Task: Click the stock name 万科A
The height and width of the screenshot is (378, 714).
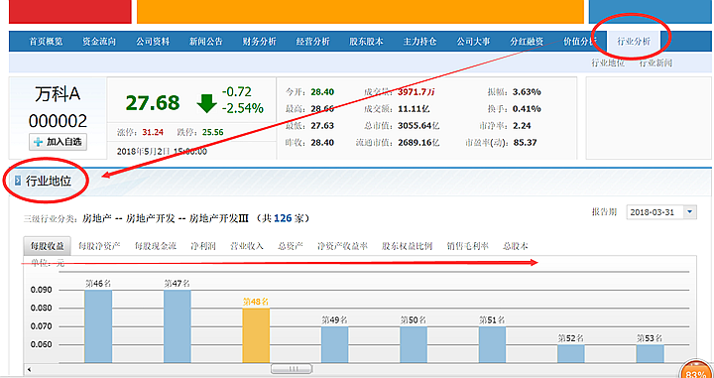Action: click(x=58, y=94)
